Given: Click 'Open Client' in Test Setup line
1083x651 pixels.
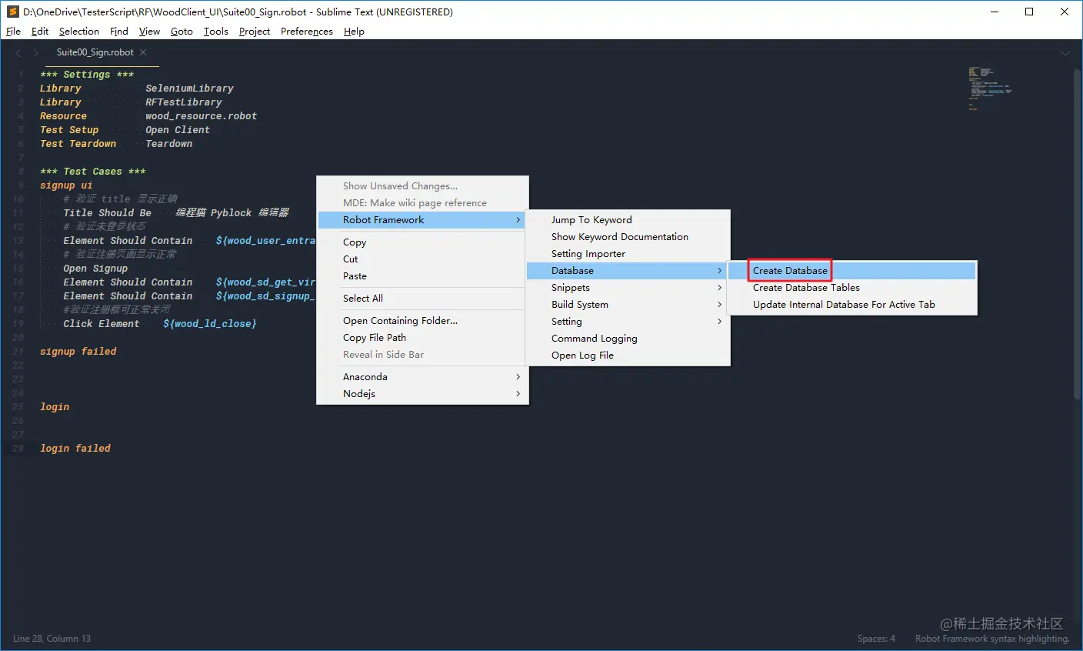Looking at the screenshot, I should point(178,130).
